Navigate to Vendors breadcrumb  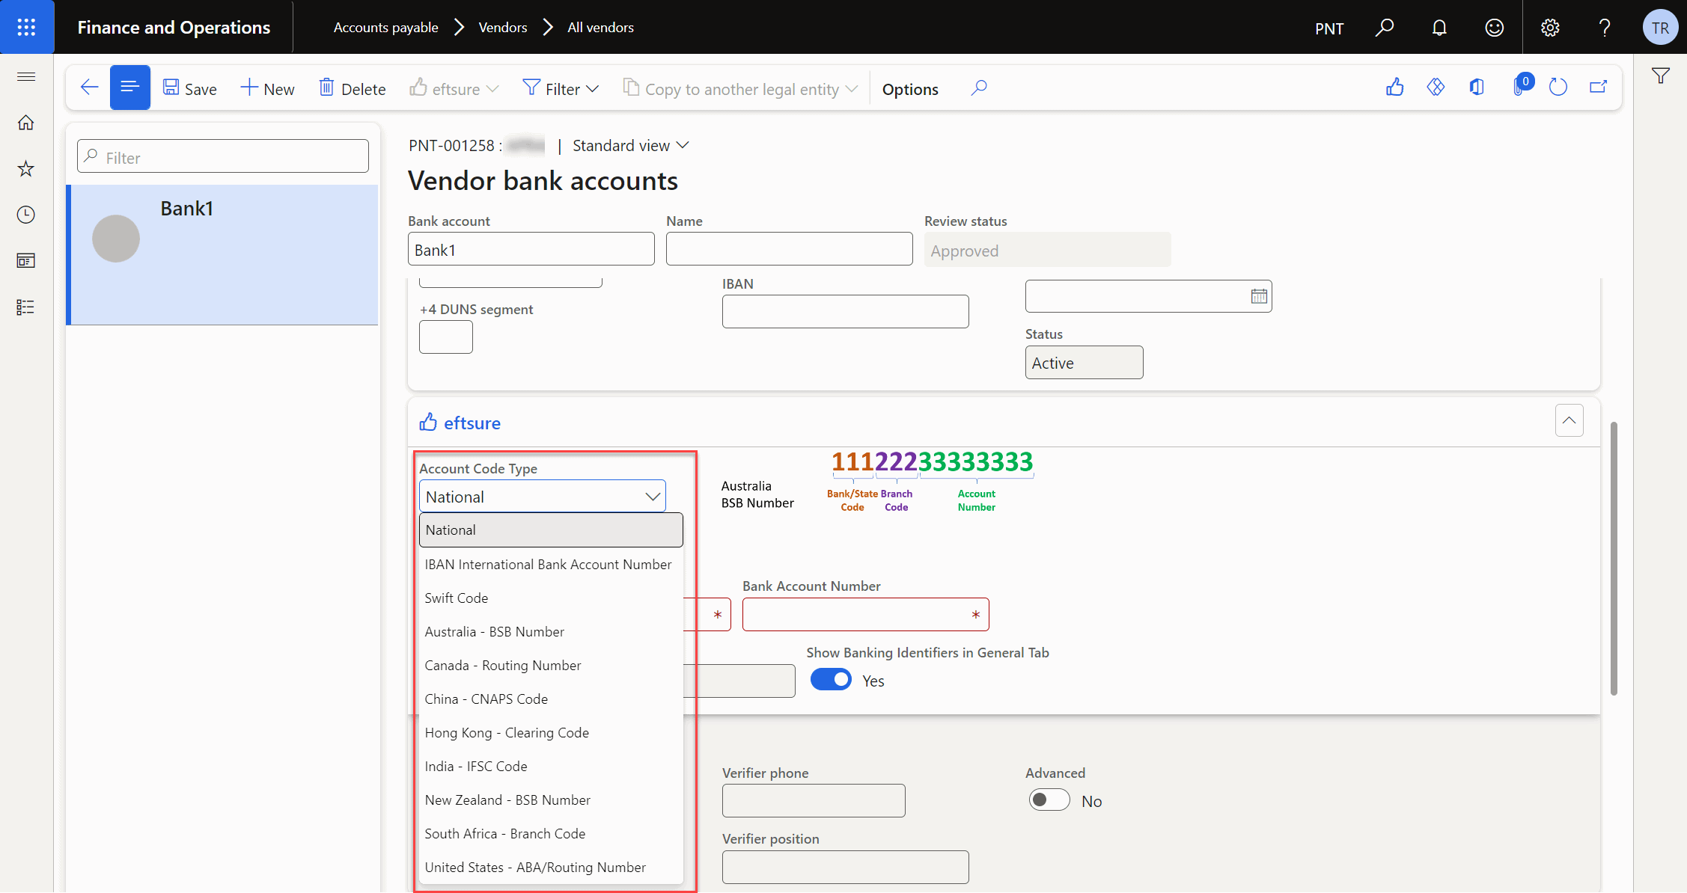pyautogui.click(x=503, y=28)
